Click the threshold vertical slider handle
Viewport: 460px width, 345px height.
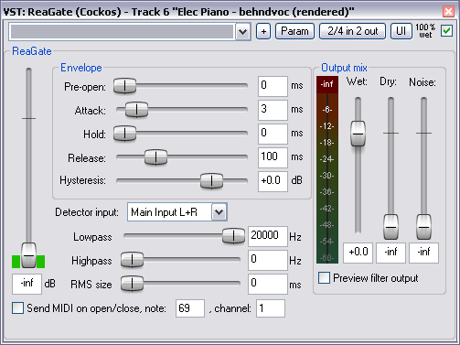coord(28,255)
